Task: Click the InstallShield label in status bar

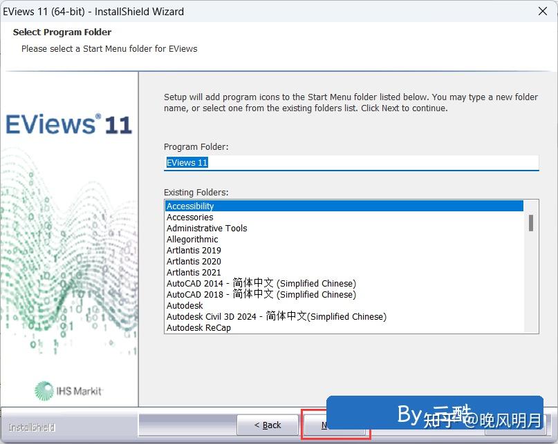Action: click(30, 427)
